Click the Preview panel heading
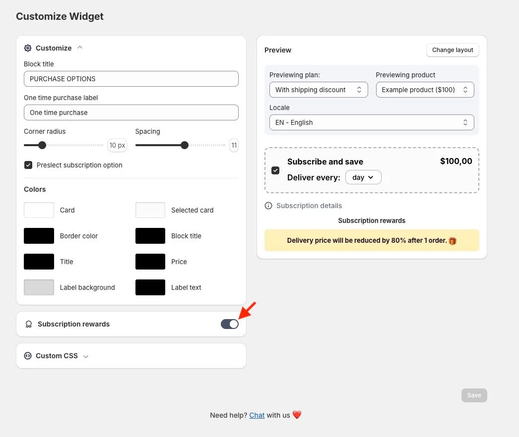The height and width of the screenshot is (437, 519). (278, 50)
